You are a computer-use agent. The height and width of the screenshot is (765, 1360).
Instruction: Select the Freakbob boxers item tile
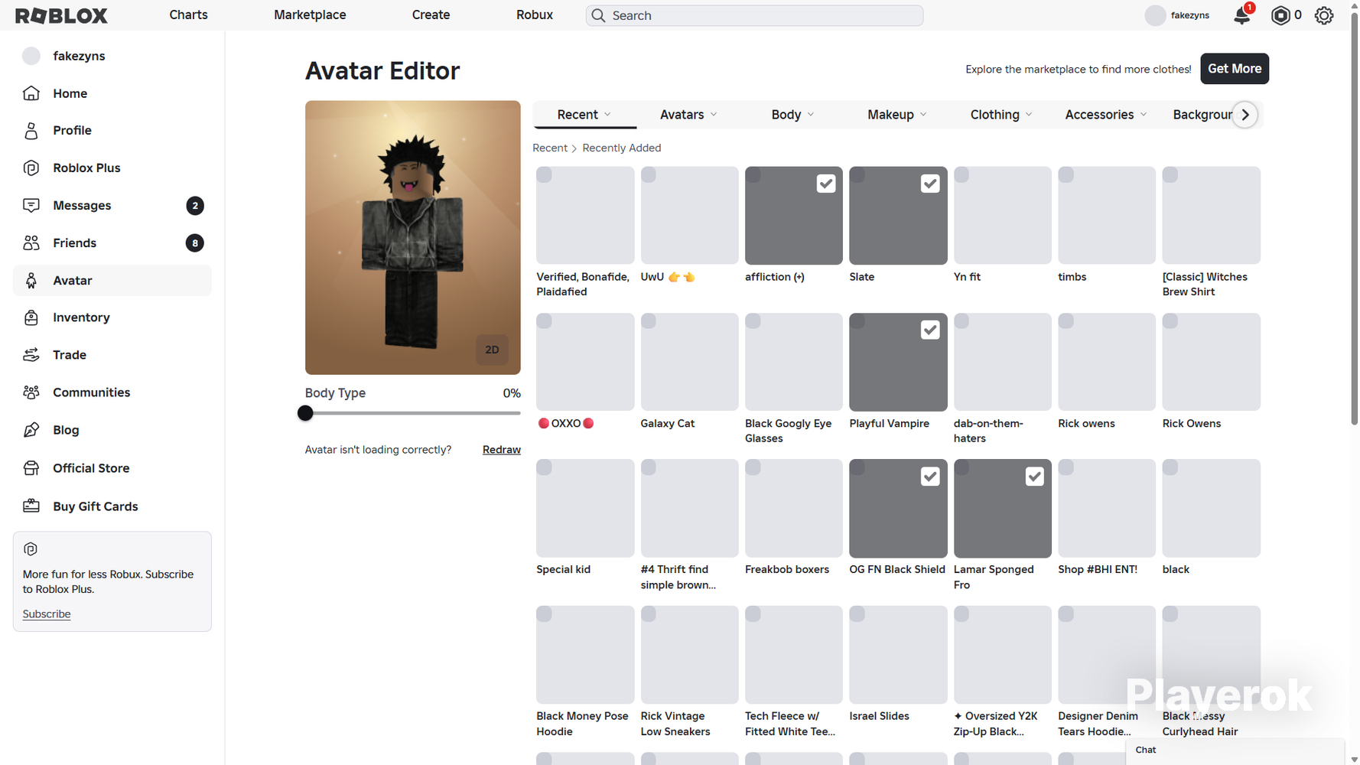(x=794, y=508)
